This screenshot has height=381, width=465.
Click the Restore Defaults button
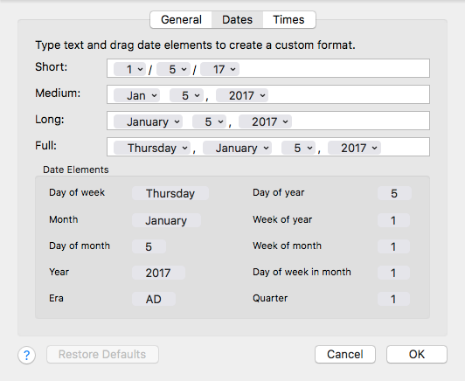102,354
